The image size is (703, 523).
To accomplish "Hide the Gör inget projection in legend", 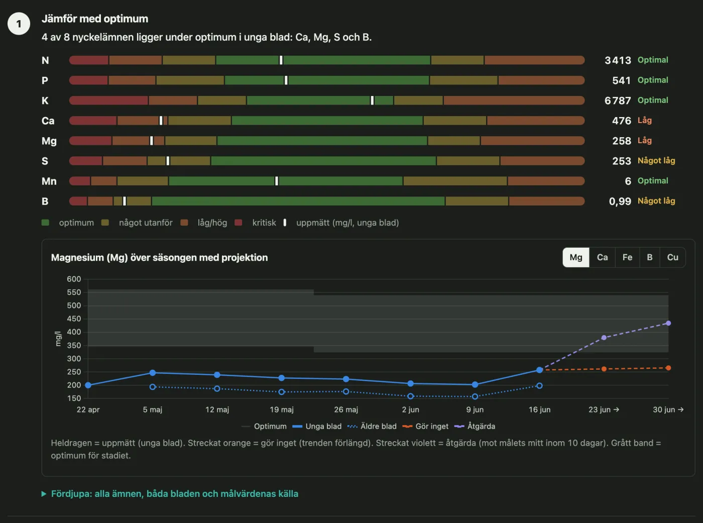I will point(425,426).
